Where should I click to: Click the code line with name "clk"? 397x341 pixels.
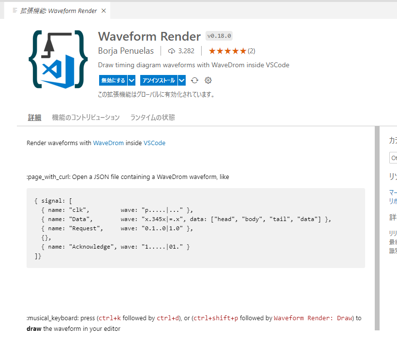point(117,210)
